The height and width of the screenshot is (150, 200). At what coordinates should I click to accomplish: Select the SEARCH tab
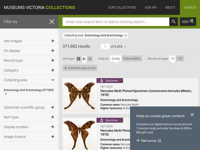coord(190,7)
